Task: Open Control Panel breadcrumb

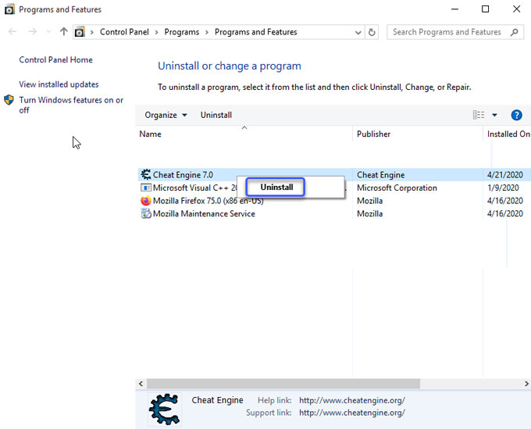Action: click(124, 32)
